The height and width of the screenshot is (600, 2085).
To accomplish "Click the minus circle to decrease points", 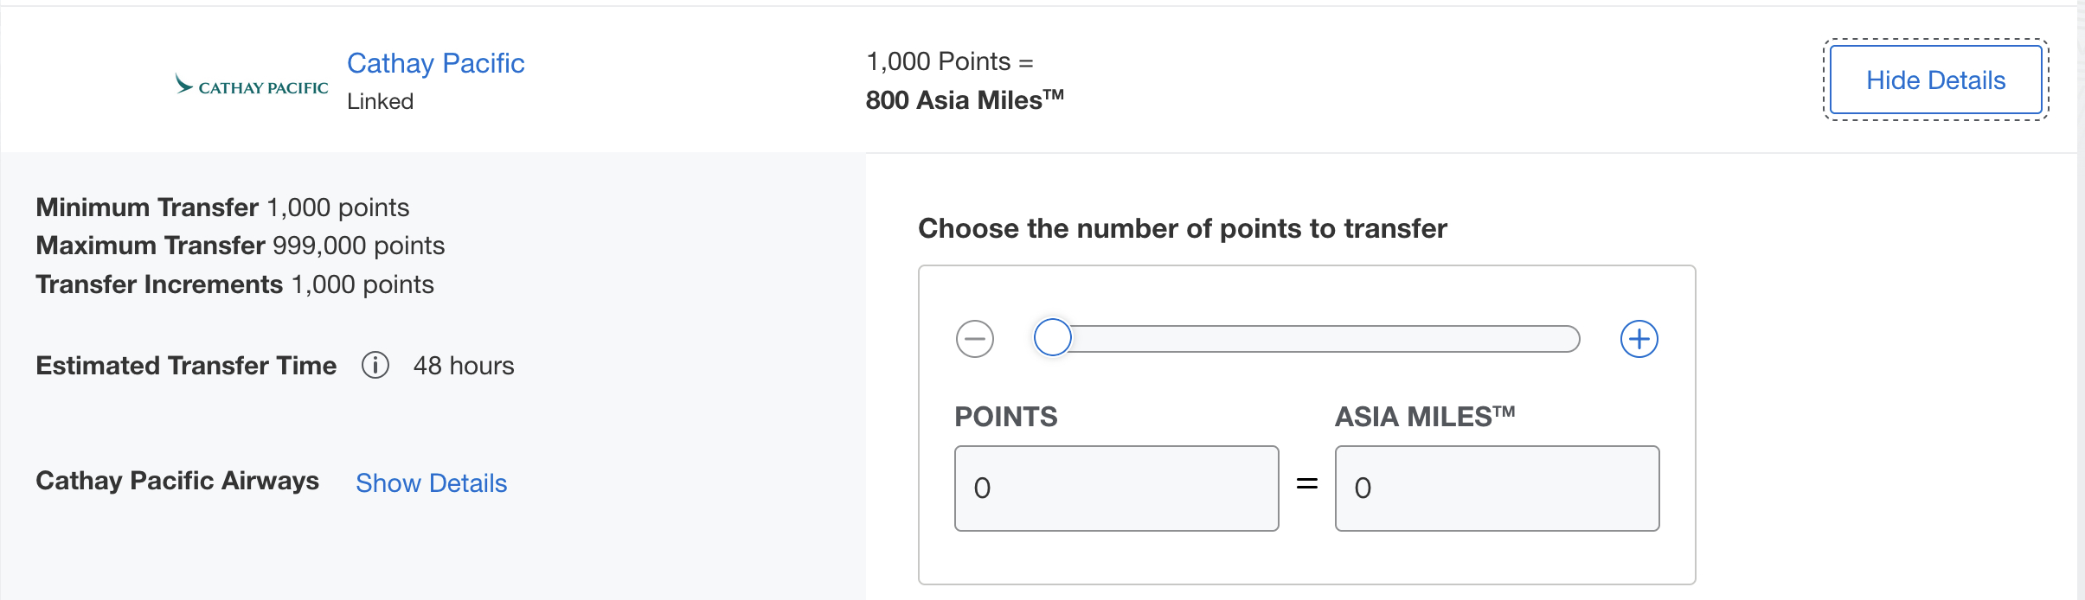I will coord(975,339).
